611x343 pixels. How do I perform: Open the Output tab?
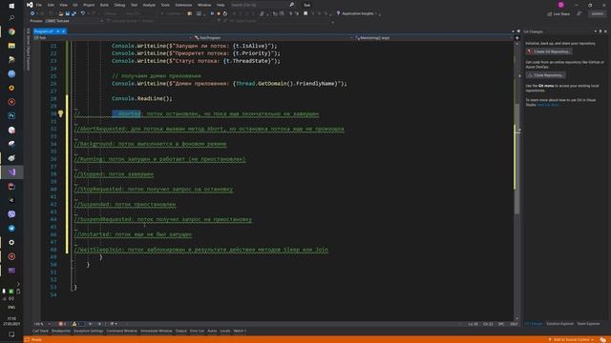point(181,331)
